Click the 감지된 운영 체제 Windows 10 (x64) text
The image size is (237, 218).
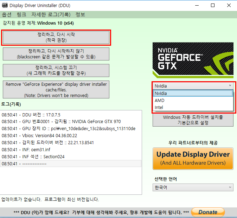38,23
